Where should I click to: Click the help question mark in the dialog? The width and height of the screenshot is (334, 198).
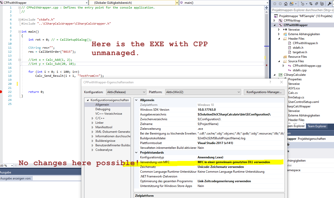pyautogui.click(x=270, y=82)
